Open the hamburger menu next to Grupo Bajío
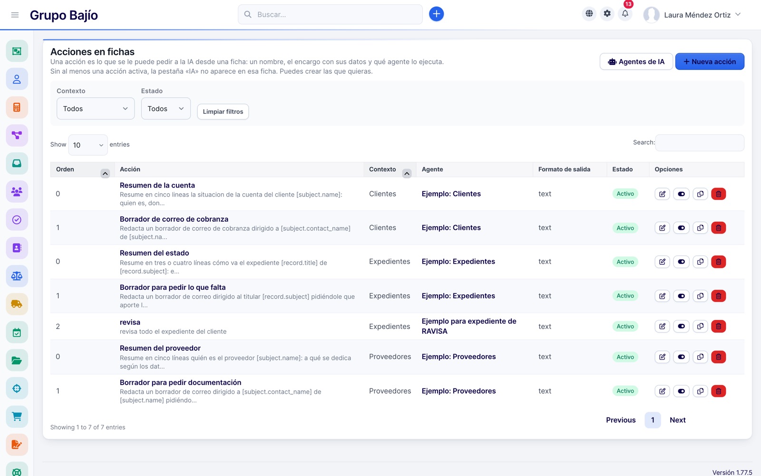Screen dimensions: 761x476 [x=15, y=15]
